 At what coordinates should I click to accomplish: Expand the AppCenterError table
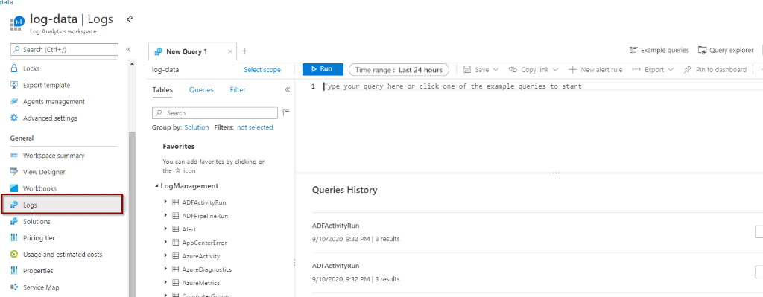pyautogui.click(x=166, y=243)
